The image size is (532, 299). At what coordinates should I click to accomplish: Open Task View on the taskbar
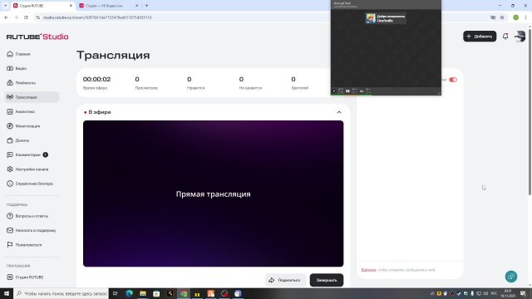[x=116, y=293]
